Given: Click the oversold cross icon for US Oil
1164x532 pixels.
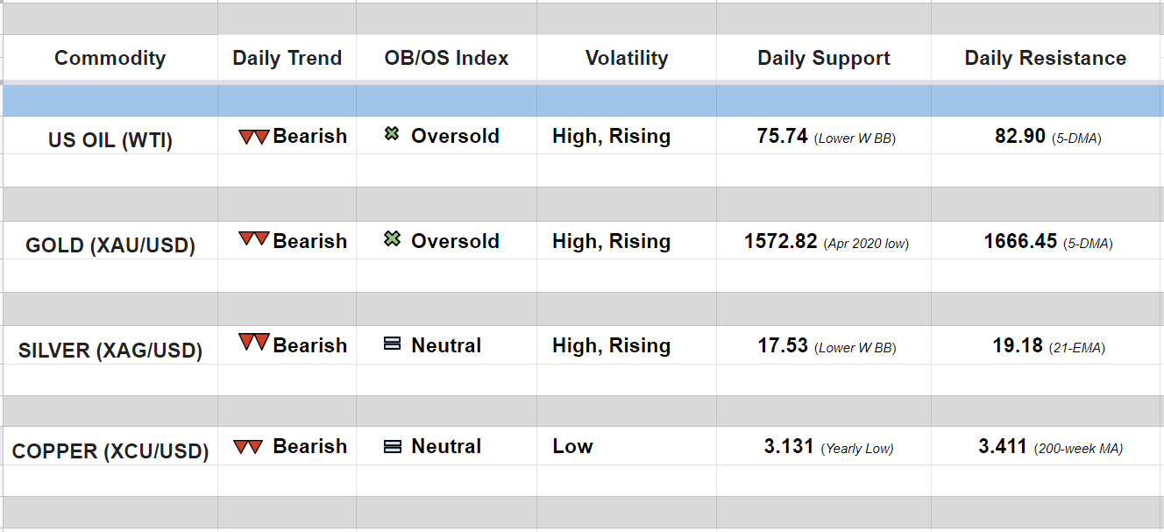Looking at the screenshot, I should [x=392, y=135].
